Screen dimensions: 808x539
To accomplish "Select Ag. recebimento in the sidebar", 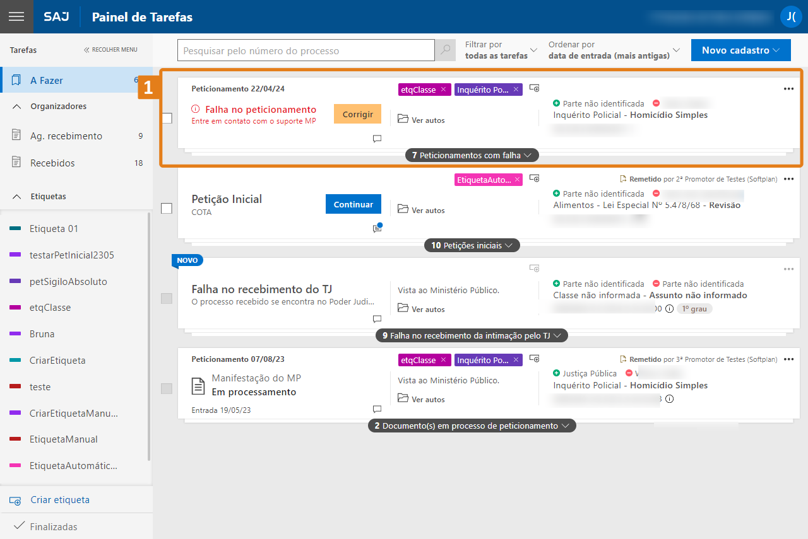I will pos(66,136).
